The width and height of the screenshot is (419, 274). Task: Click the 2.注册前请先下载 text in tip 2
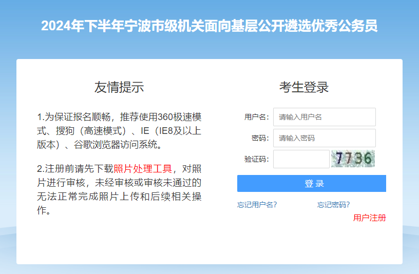click(75, 169)
